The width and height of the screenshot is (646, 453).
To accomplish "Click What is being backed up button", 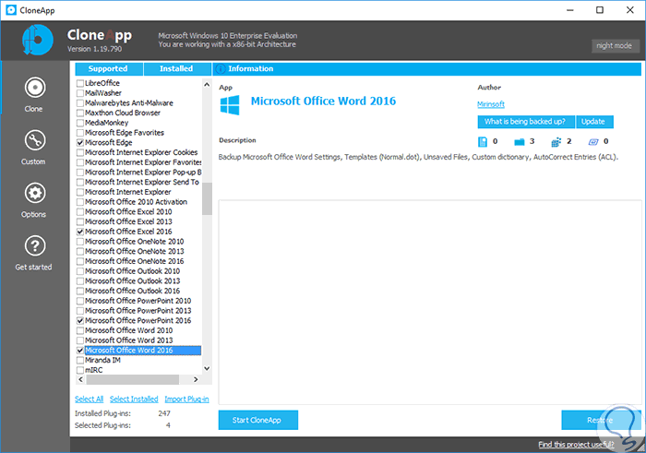I will 526,122.
